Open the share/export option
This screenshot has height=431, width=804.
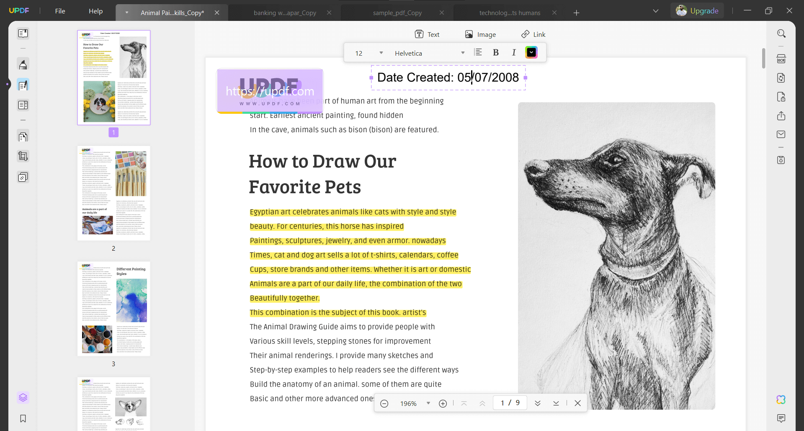(781, 116)
